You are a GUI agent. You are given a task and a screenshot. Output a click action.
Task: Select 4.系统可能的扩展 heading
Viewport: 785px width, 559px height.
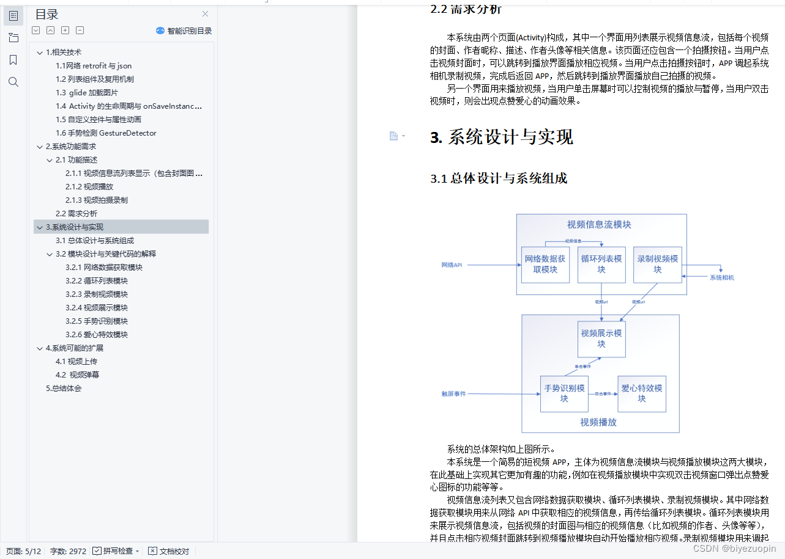75,348
